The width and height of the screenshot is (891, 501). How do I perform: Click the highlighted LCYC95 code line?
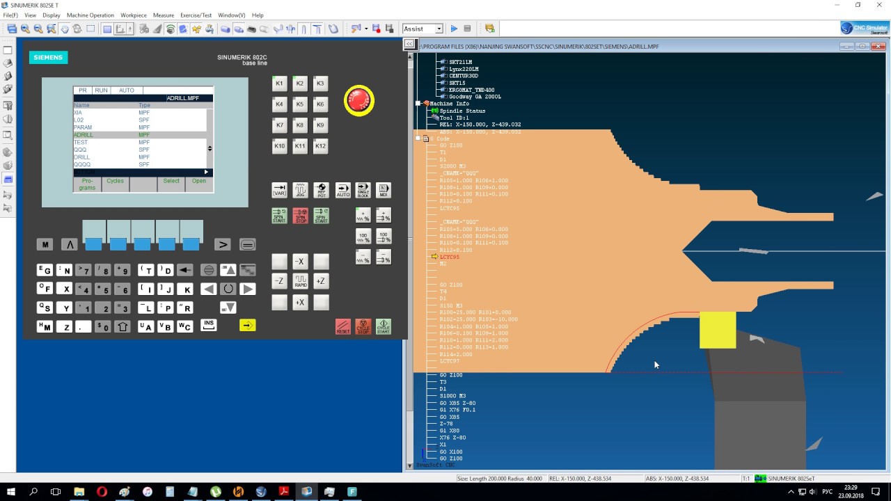[449, 257]
